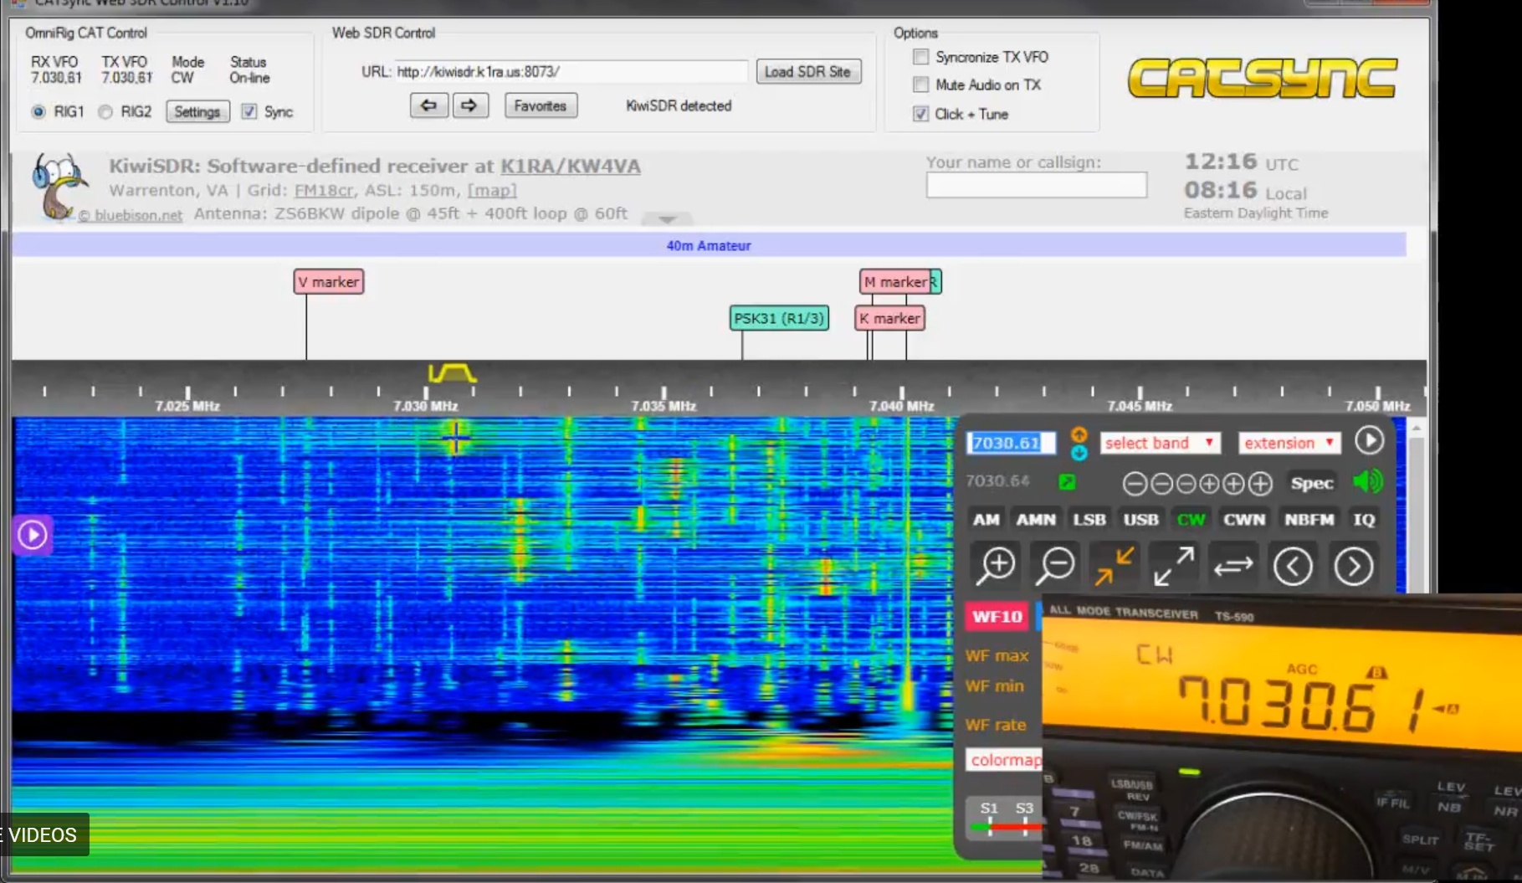Enable Mute Audio on TX
The width and height of the screenshot is (1522, 883).
tap(920, 85)
